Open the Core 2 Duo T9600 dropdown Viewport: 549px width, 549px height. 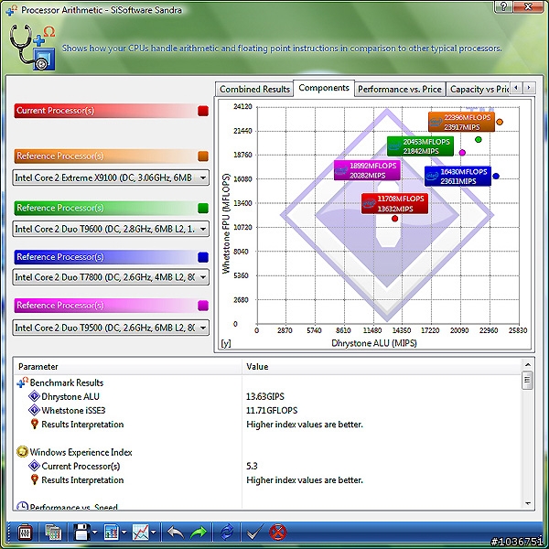click(111, 229)
